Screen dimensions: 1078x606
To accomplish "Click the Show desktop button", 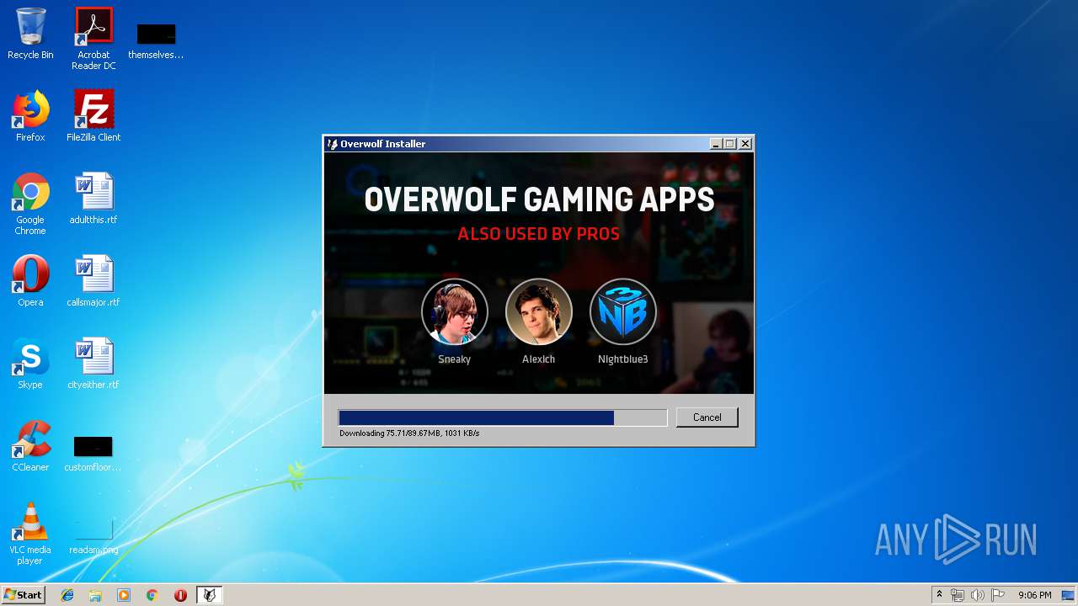I will click(x=1070, y=595).
